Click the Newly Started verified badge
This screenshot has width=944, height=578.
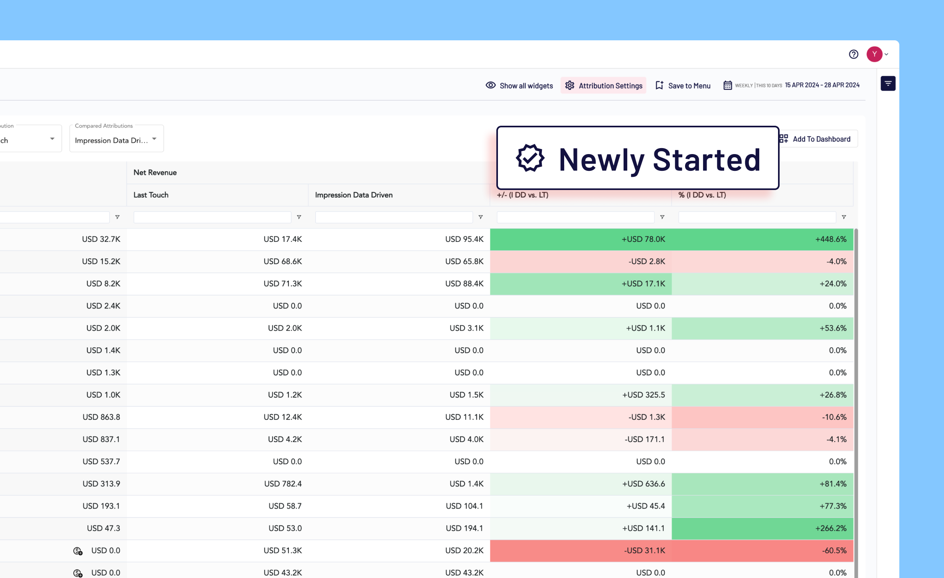[530, 158]
